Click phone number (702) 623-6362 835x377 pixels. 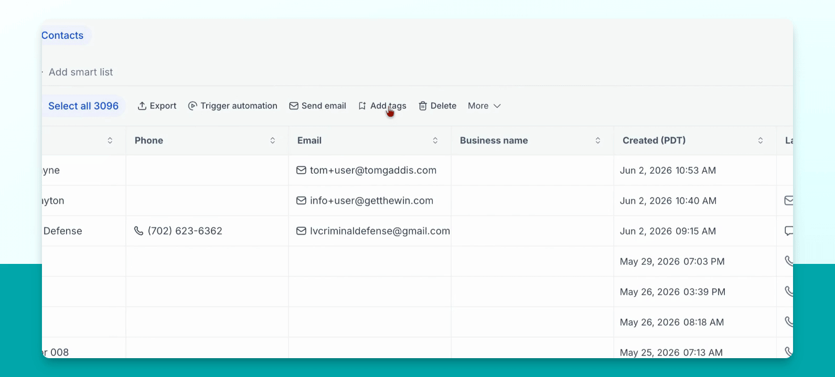(x=185, y=231)
